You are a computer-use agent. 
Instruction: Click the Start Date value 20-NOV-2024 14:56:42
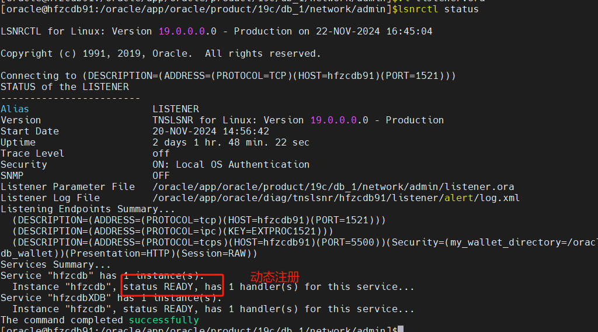[211, 131]
